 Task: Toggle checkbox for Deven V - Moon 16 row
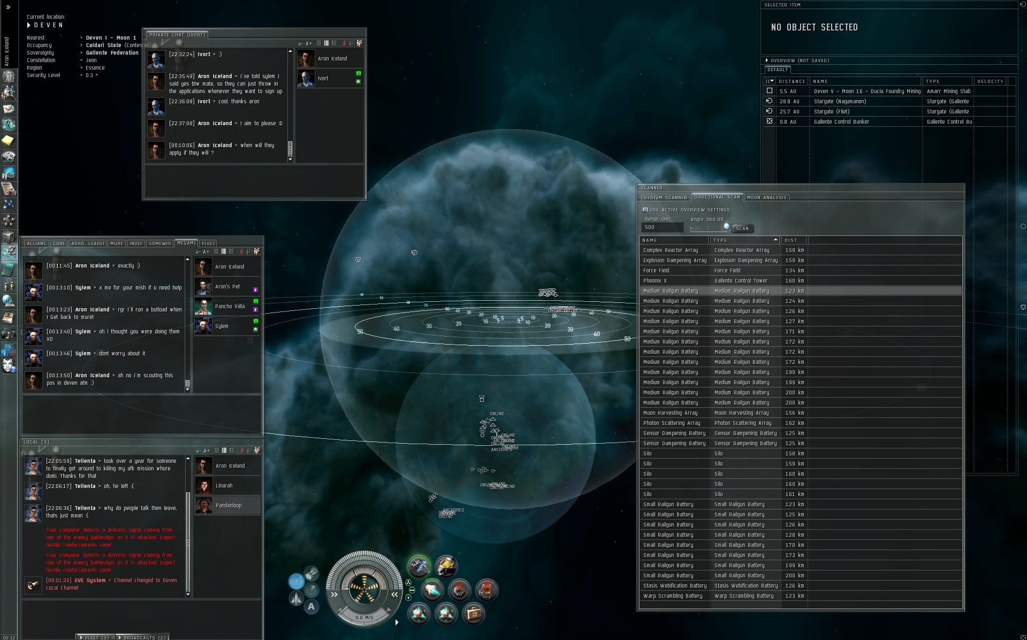pyautogui.click(x=770, y=91)
